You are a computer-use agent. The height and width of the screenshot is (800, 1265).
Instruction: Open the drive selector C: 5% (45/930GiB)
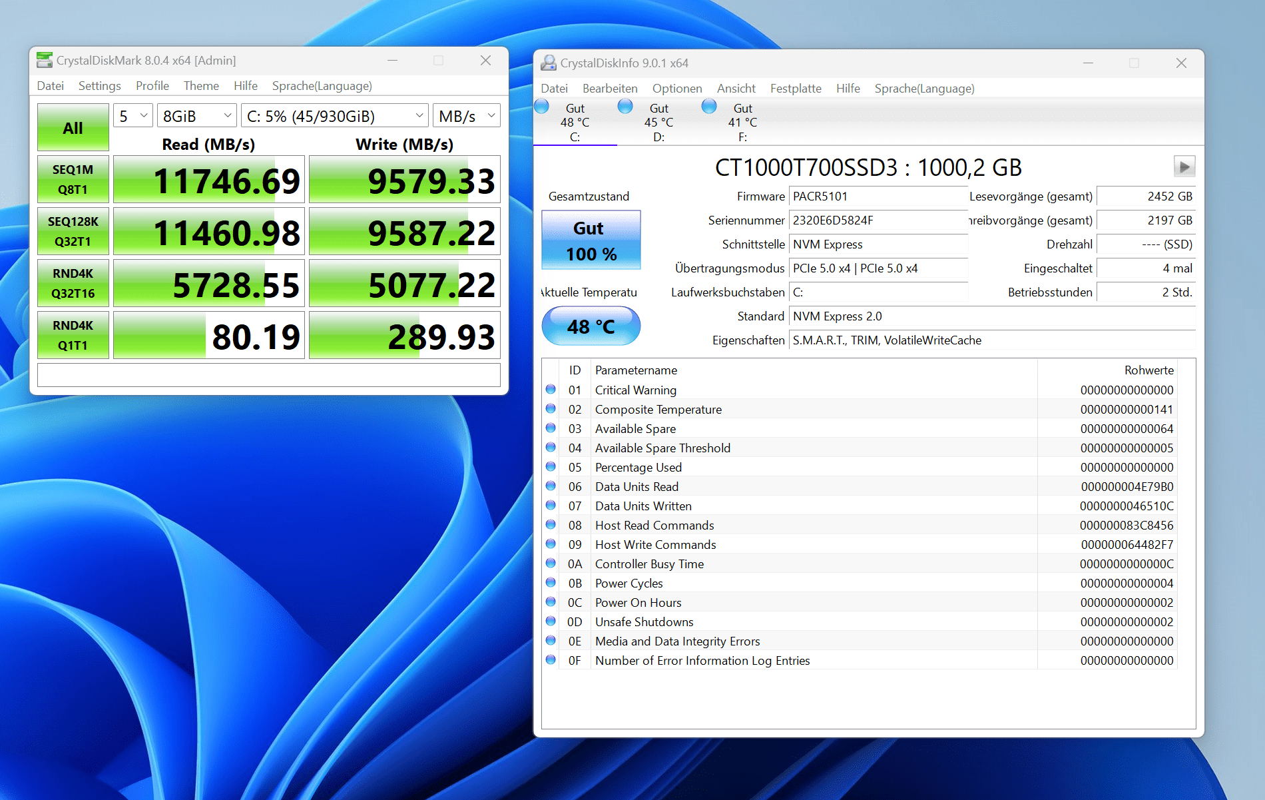[335, 116]
